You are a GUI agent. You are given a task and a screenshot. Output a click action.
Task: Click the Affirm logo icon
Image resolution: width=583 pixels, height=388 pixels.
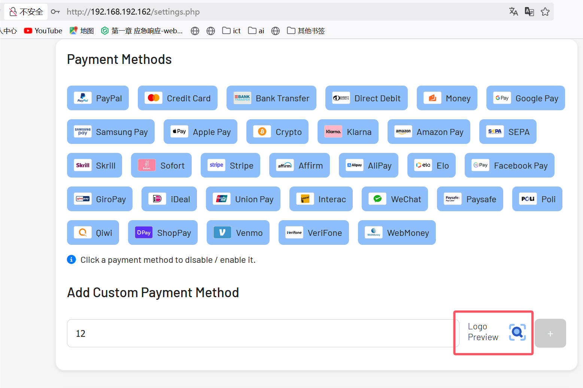coord(285,165)
